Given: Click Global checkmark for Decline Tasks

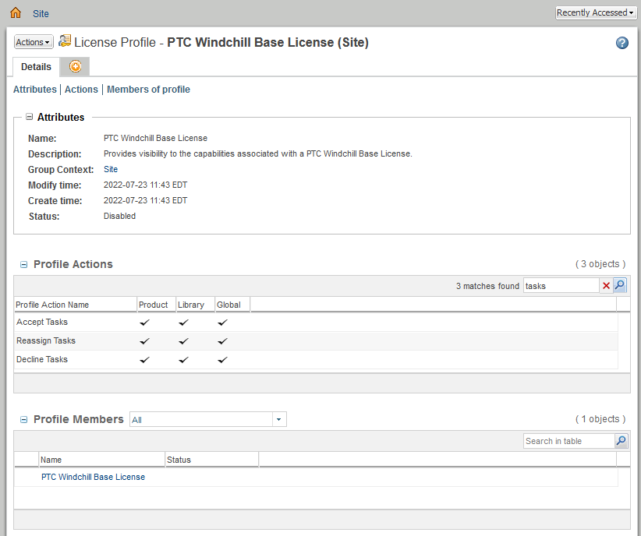Looking at the screenshot, I should [222, 360].
